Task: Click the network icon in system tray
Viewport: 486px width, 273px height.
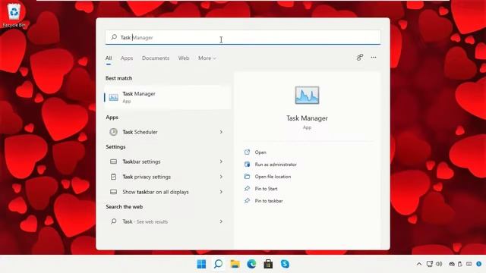Action: point(429,264)
